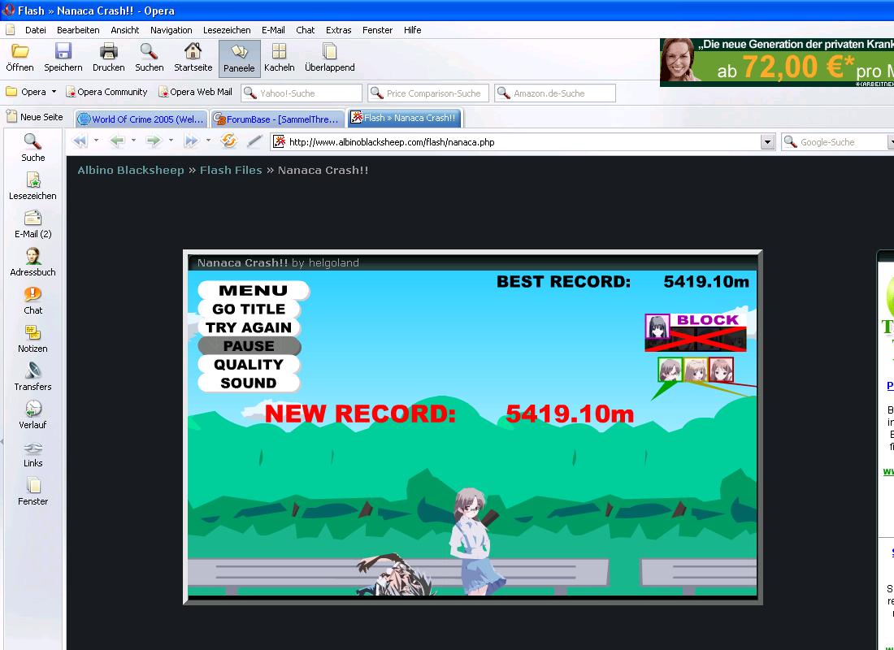Open a Neue Seite new tab
Image resolution: width=894 pixels, height=650 pixels.
tap(35, 117)
